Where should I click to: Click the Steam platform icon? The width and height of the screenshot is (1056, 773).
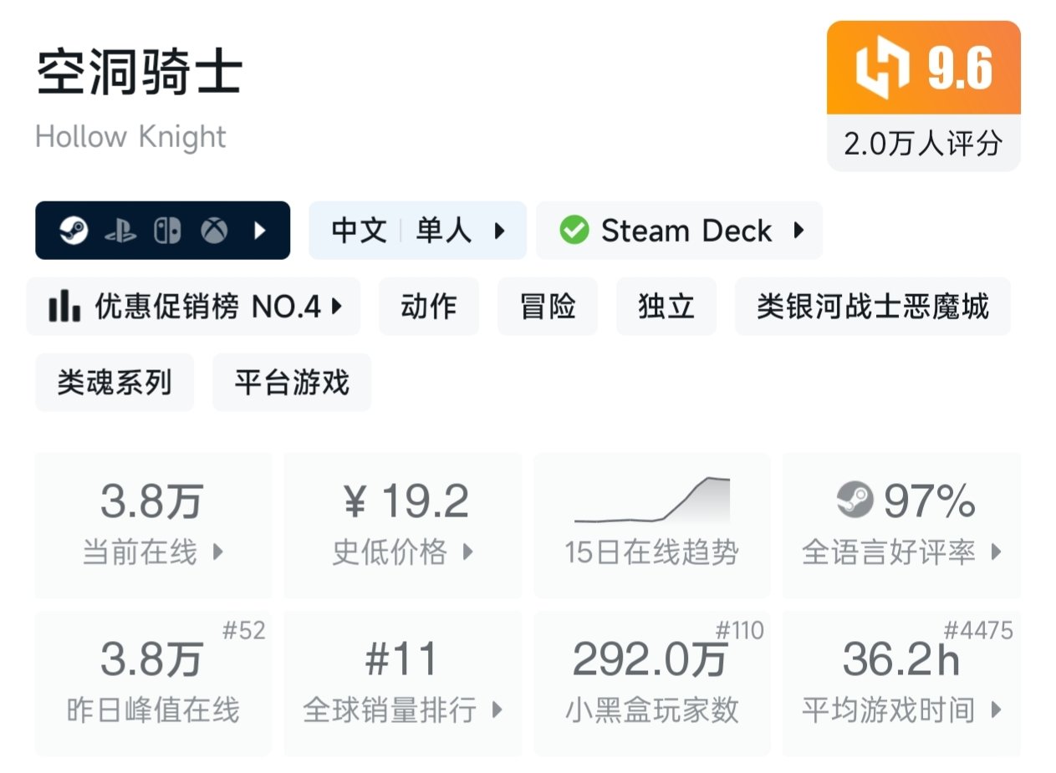pos(74,231)
